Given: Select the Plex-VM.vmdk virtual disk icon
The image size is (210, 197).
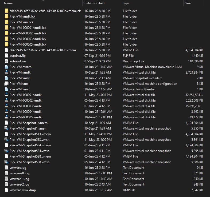Looking at the screenshot, I should click(7, 73).
